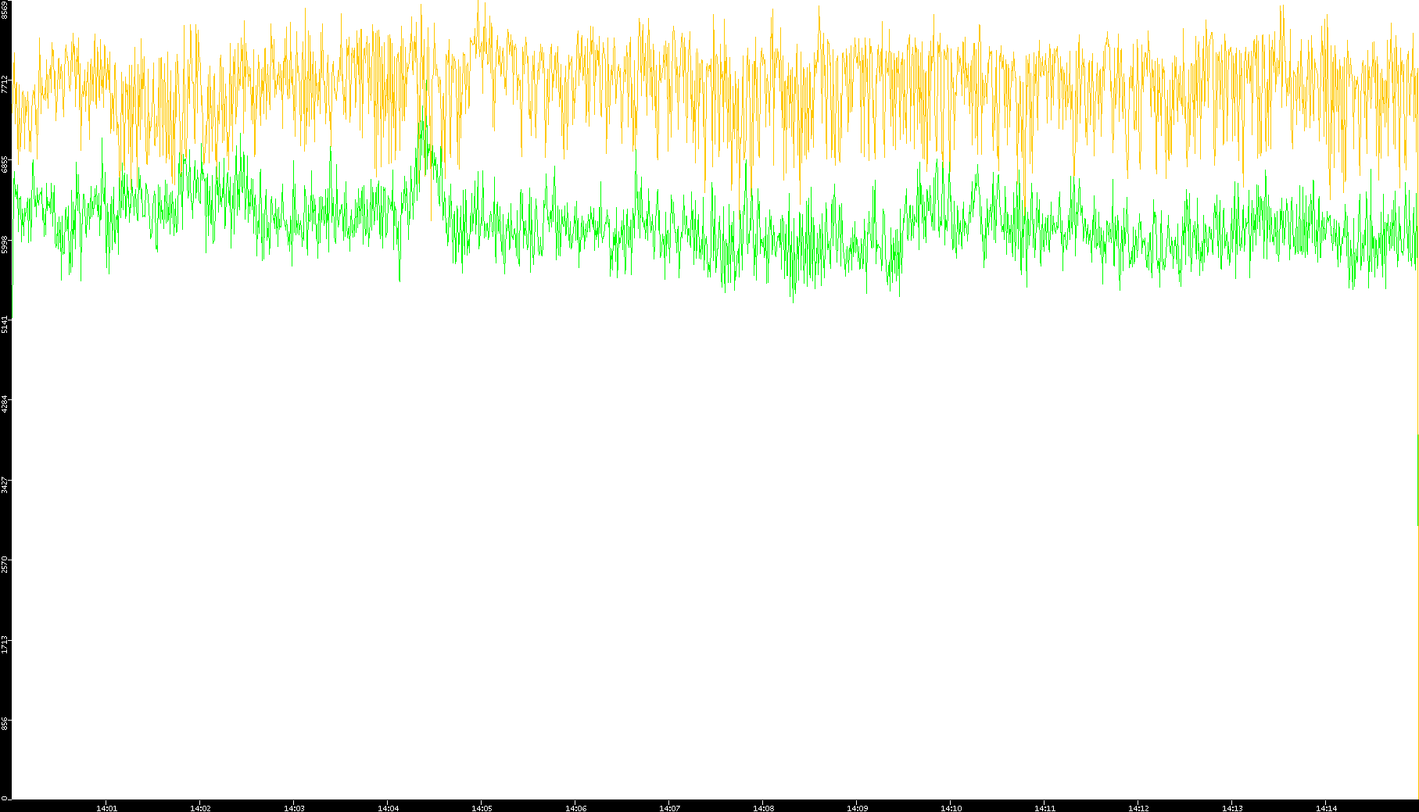
Task: Click the 14:04 time axis label
Action: (x=388, y=808)
